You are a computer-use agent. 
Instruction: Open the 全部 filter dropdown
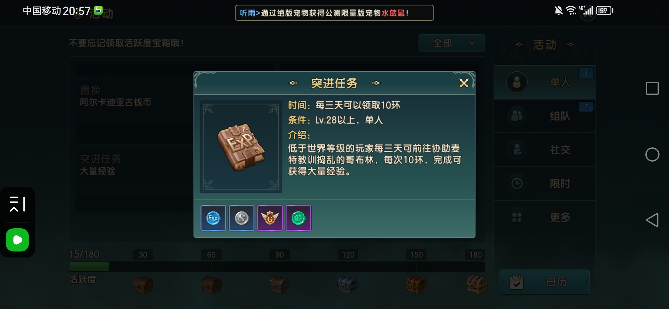(452, 43)
